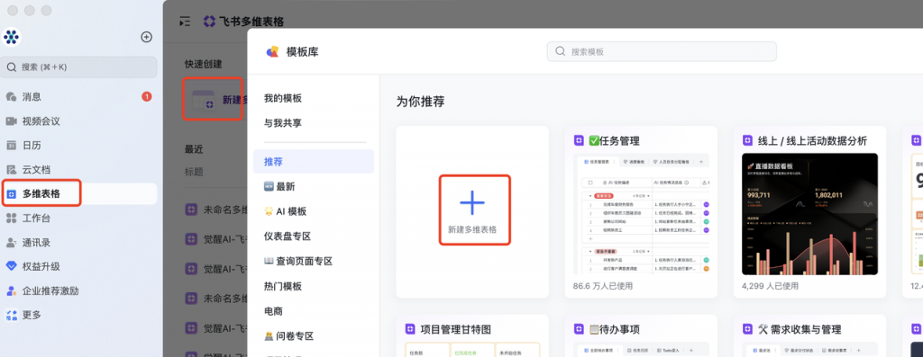The width and height of the screenshot is (923, 357).
Task: Click the 工作台 grid icon
Action: click(11, 218)
